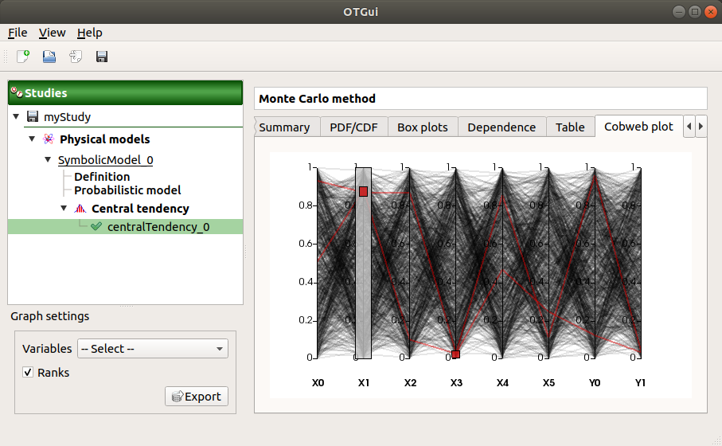722x446 pixels.
Task: Click the atom icon beside Physical models
Action: (48, 139)
